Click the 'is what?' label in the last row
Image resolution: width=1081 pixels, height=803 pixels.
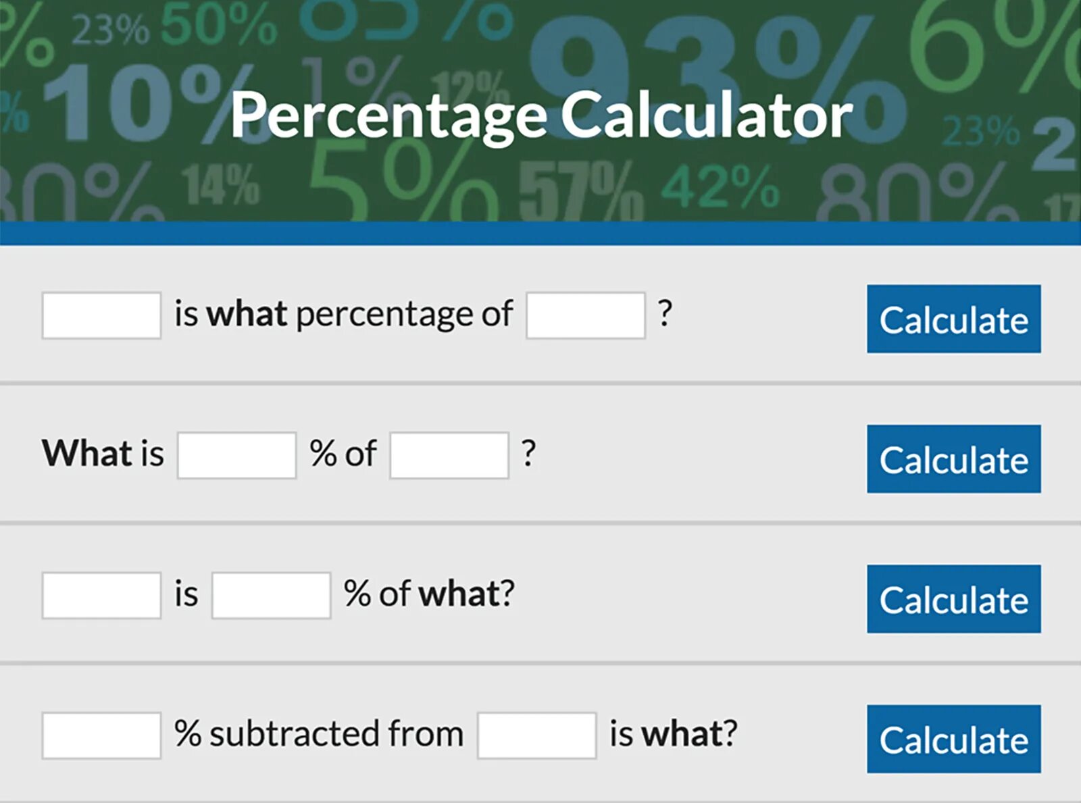673,733
